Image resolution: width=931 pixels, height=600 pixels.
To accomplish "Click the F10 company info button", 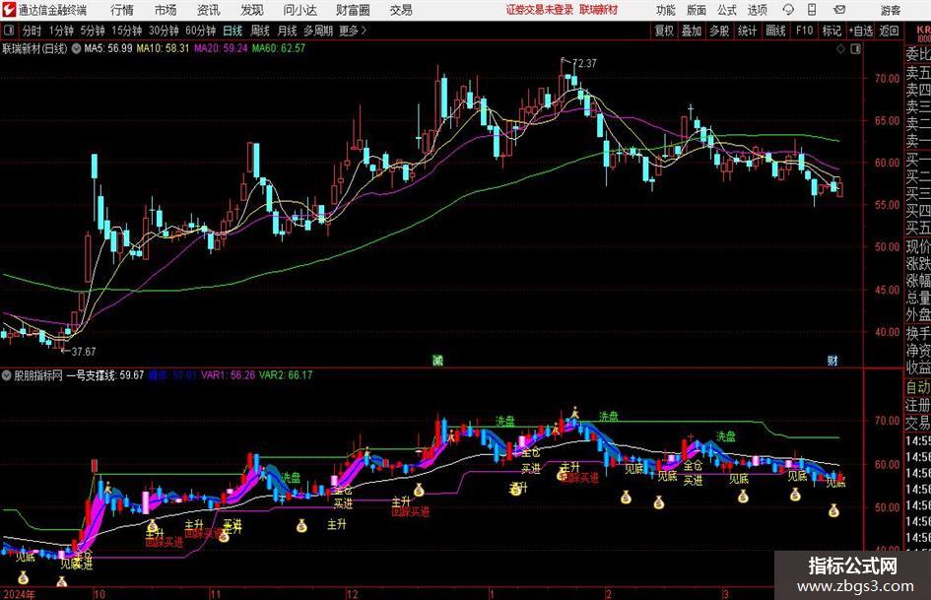I will pyautogui.click(x=805, y=31).
